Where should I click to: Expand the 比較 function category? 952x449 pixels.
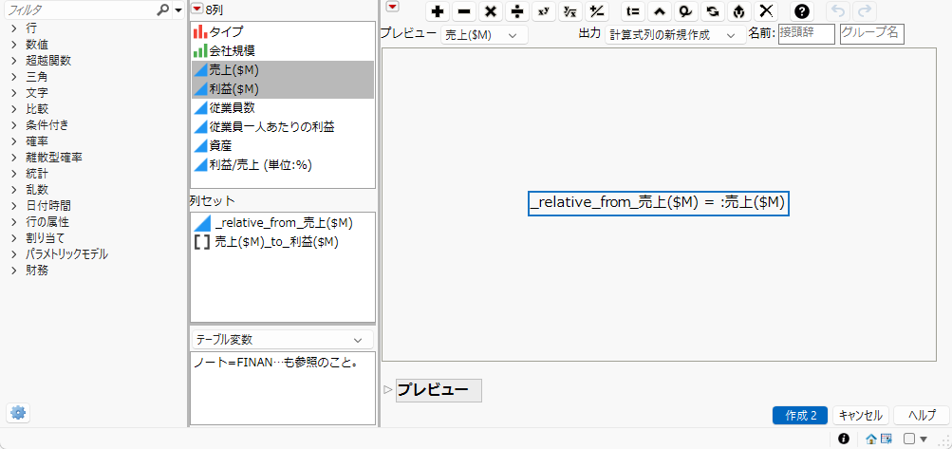14,109
